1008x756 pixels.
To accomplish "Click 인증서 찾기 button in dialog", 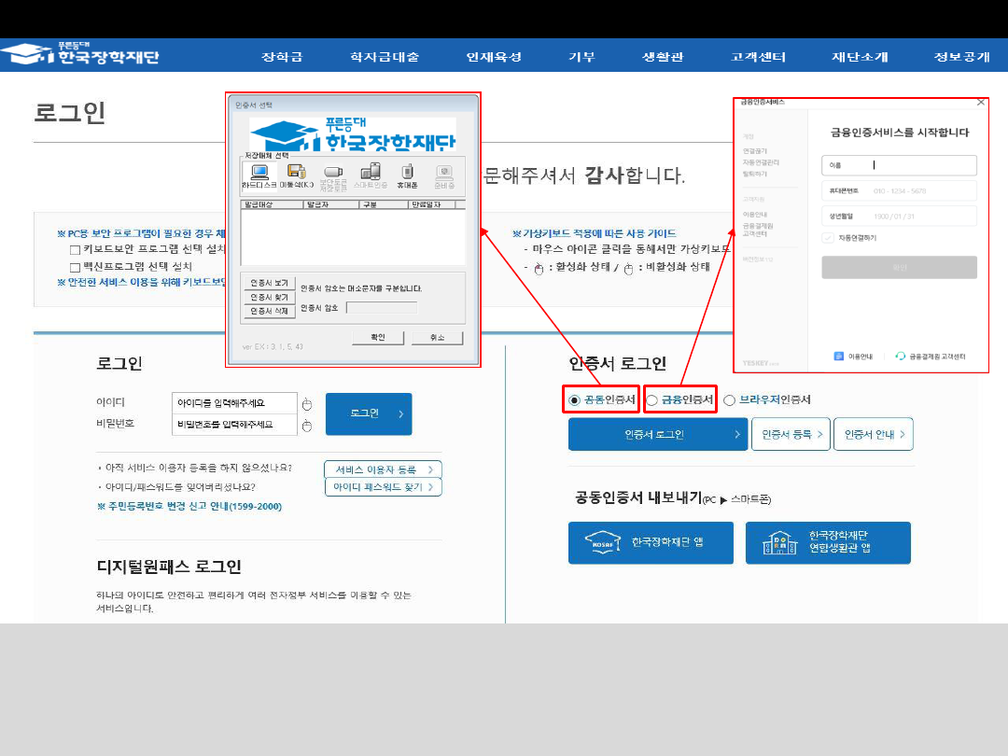I will pyautogui.click(x=270, y=297).
